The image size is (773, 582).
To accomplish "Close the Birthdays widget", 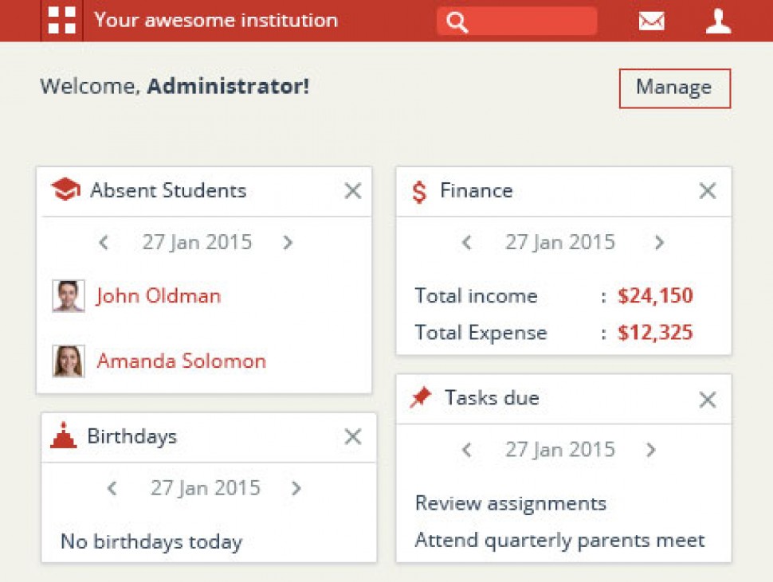I will (x=353, y=436).
